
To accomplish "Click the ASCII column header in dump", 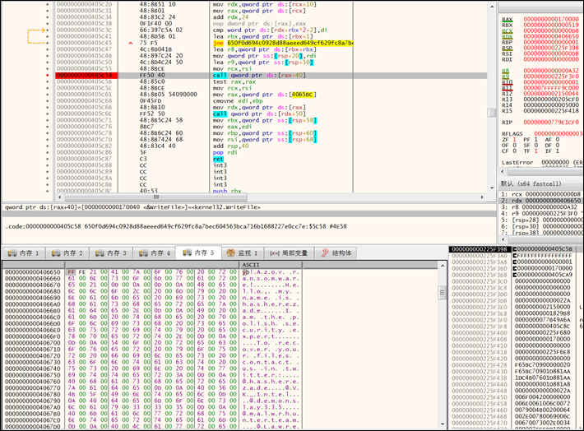I will (251, 264).
